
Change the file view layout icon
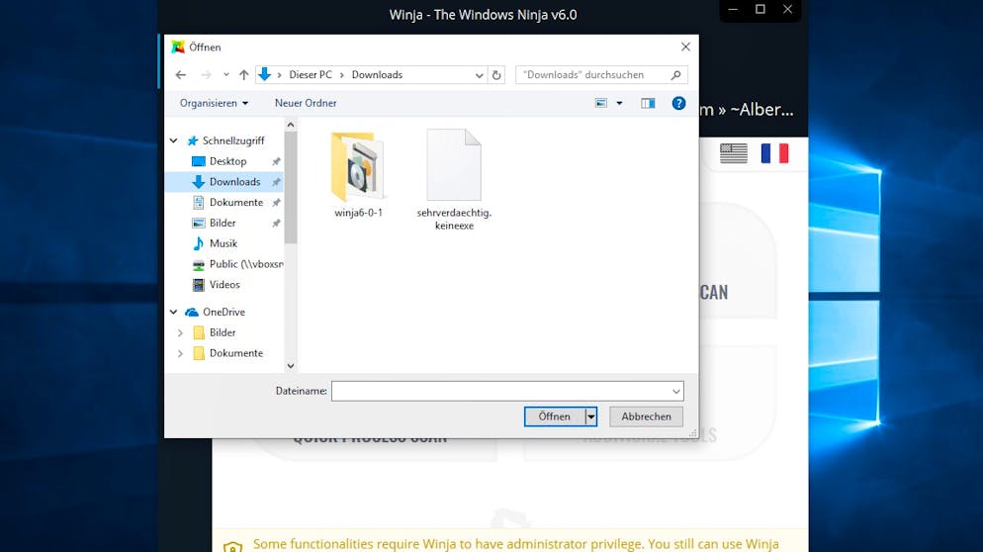click(x=600, y=103)
